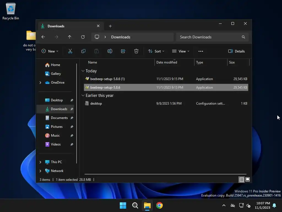Screen dimensions: 282x212
Task: Open the New dropdown menu
Action: pyautogui.click(x=50, y=51)
